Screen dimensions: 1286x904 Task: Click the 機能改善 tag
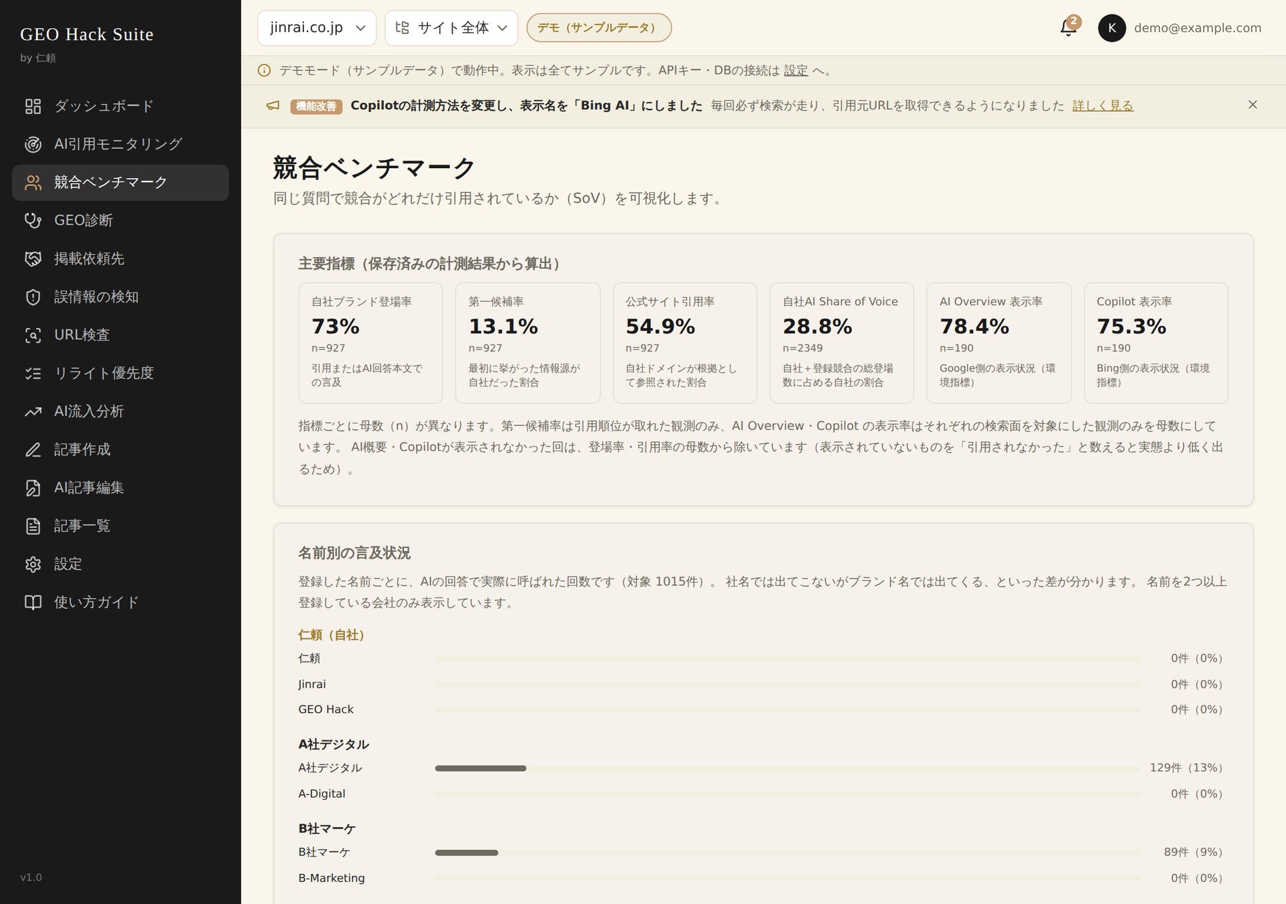coord(316,106)
